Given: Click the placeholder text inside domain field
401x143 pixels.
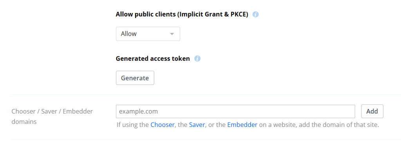Looking at the screenshot, I should (x=138, y=112).
